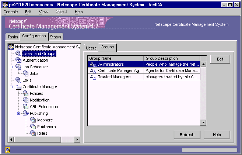Click the padlock status icon at bottom
Screen dimensions: 242x155
pos(7,149)
